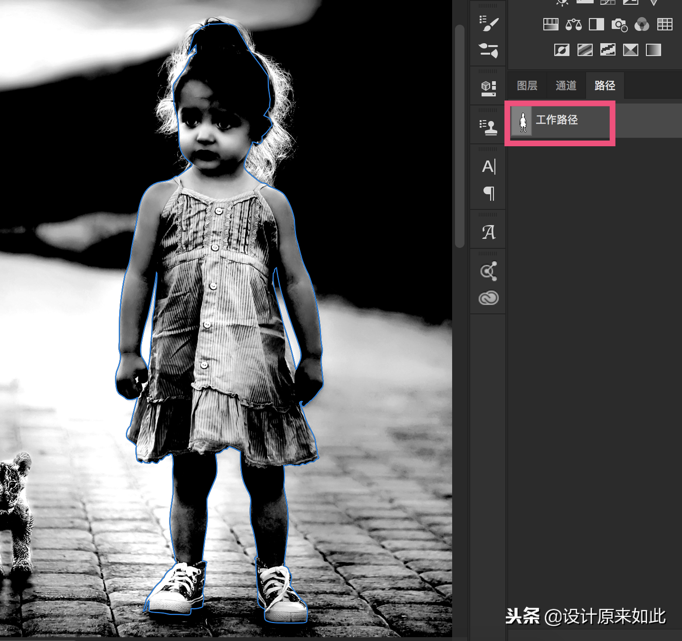The image size is (682, 641).
Task: Open the Device Preview share icon
Action: pos(488,271)
